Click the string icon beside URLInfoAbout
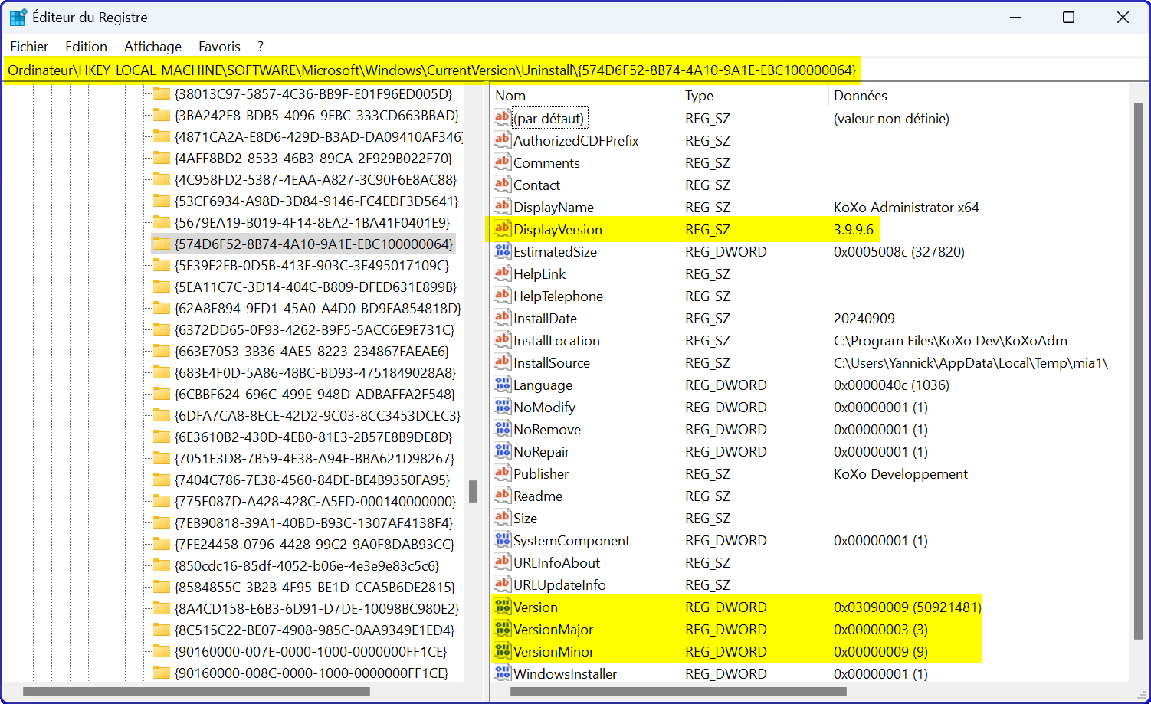The width and height of the screenshot is (1151, 704). tap(502, 562)
